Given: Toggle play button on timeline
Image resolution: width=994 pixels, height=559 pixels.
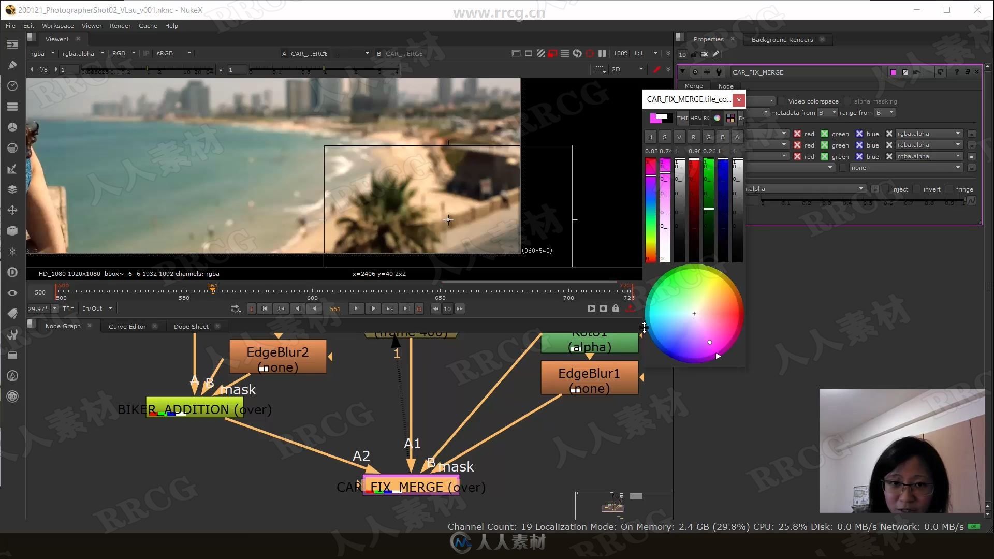Looking at the screenshot, I should point(356,308).
